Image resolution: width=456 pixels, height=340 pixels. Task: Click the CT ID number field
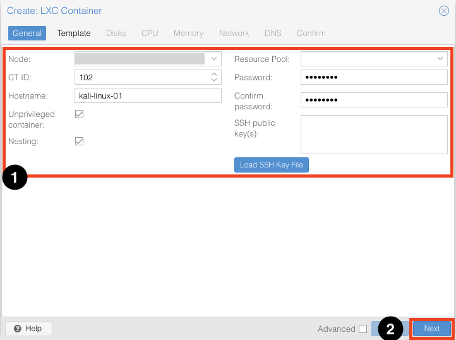click(143, 77)
